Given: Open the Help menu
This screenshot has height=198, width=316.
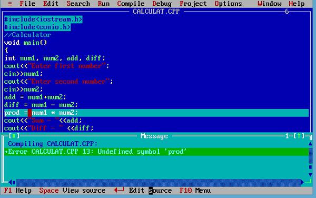Looking at the screenshot, I should pyautogui.click(x=297, y=4).
